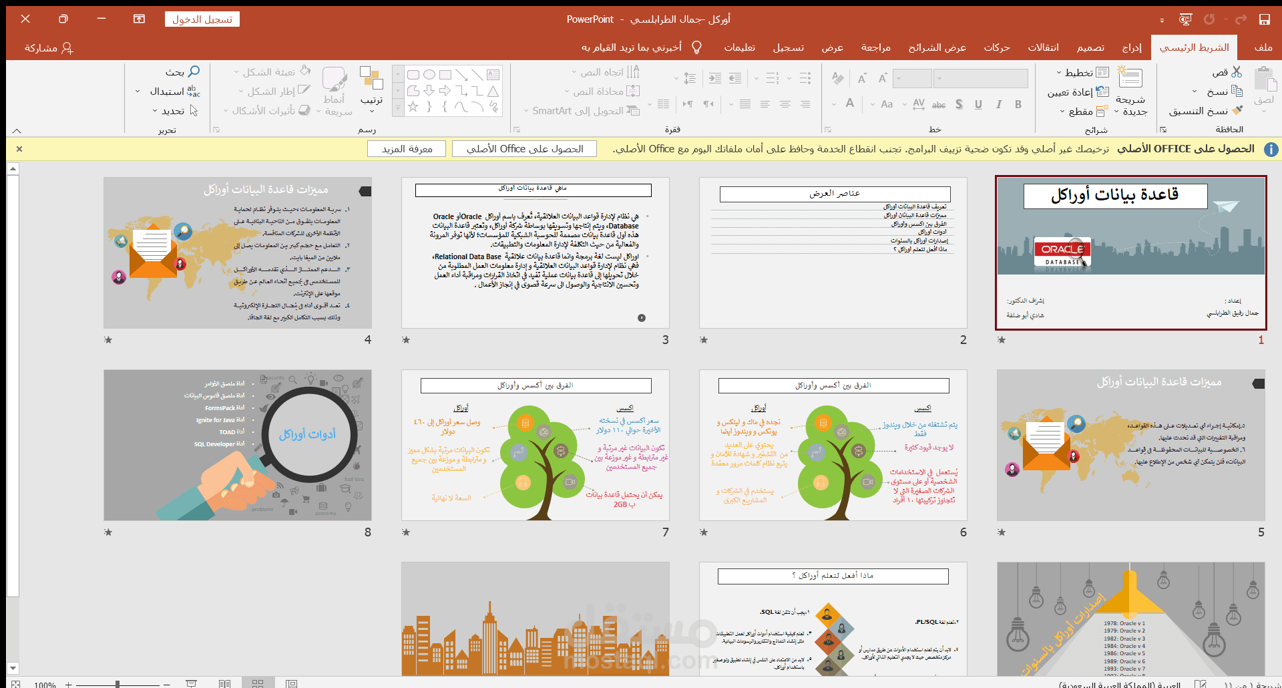Switch to the Transitions (انتقالات) tab

1043,47
